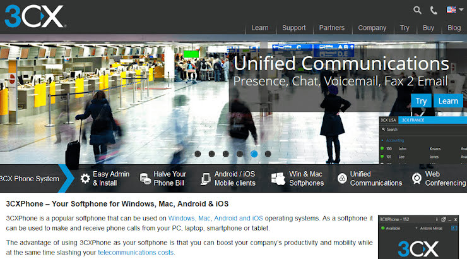Screen dimensions: 467x259
Task: Click 3CXPhone window info icon
Action: coord(437,219)
